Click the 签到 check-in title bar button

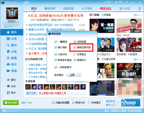[107, 2]
